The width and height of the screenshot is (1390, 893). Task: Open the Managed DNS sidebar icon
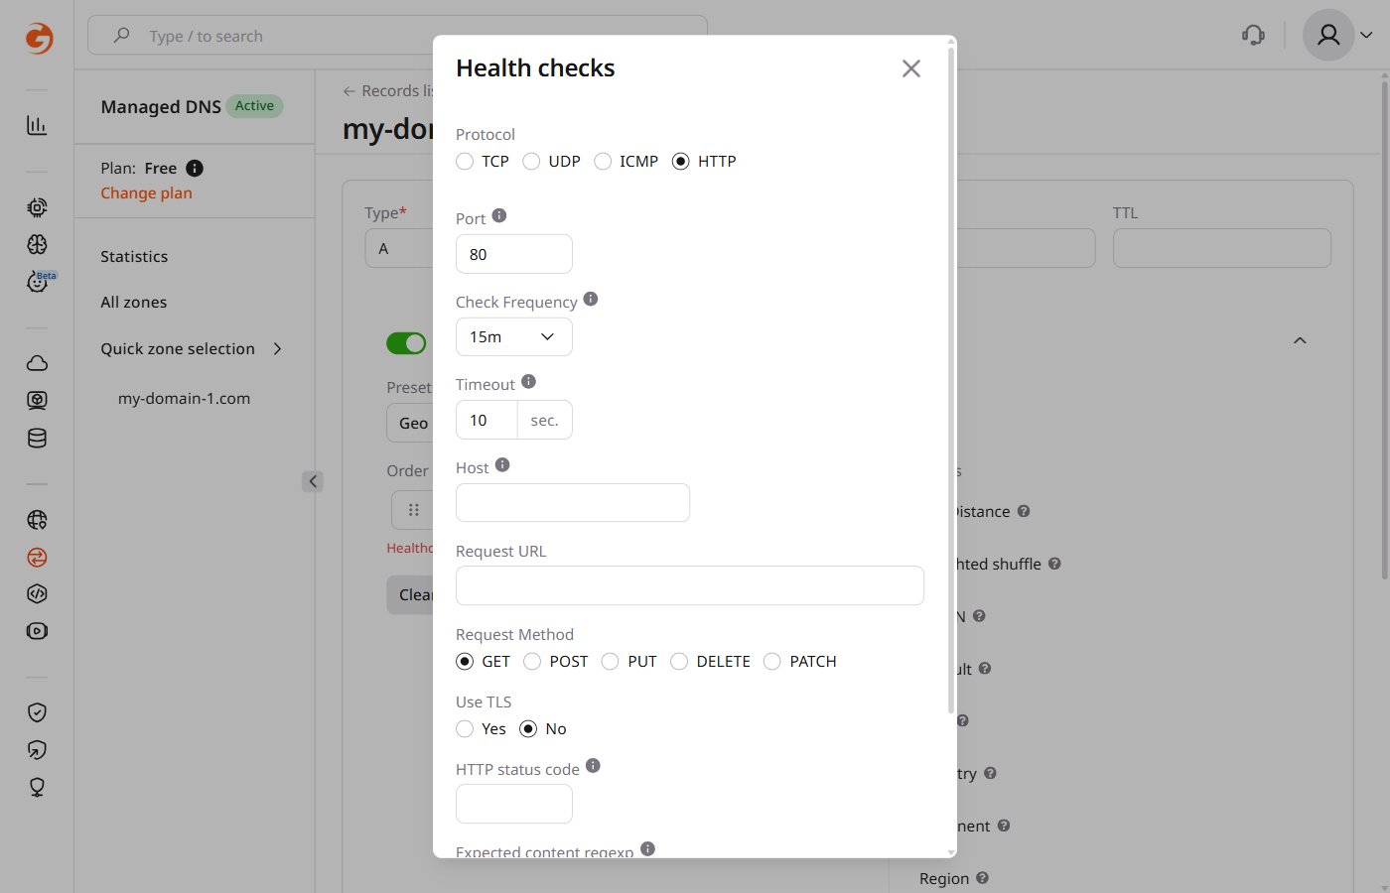coord(37,558)
